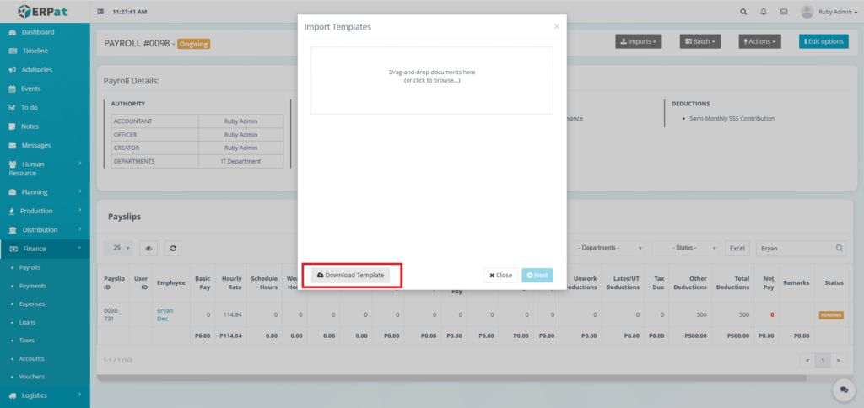Open Payments under Finance

pyautogui.click(x=33, y=286)
